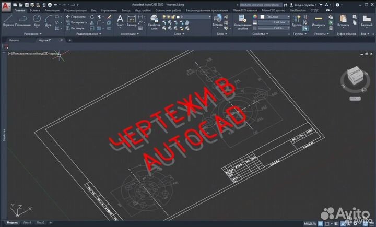Viewport: 376px width, 227px height.
Task: Open the Аннотации ribbon tab
Action: 52,10
